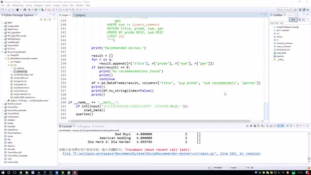This screenshot has width=311, height=175.
Task: Open the Package Explorer view menu dropdown
Action: 54,19
